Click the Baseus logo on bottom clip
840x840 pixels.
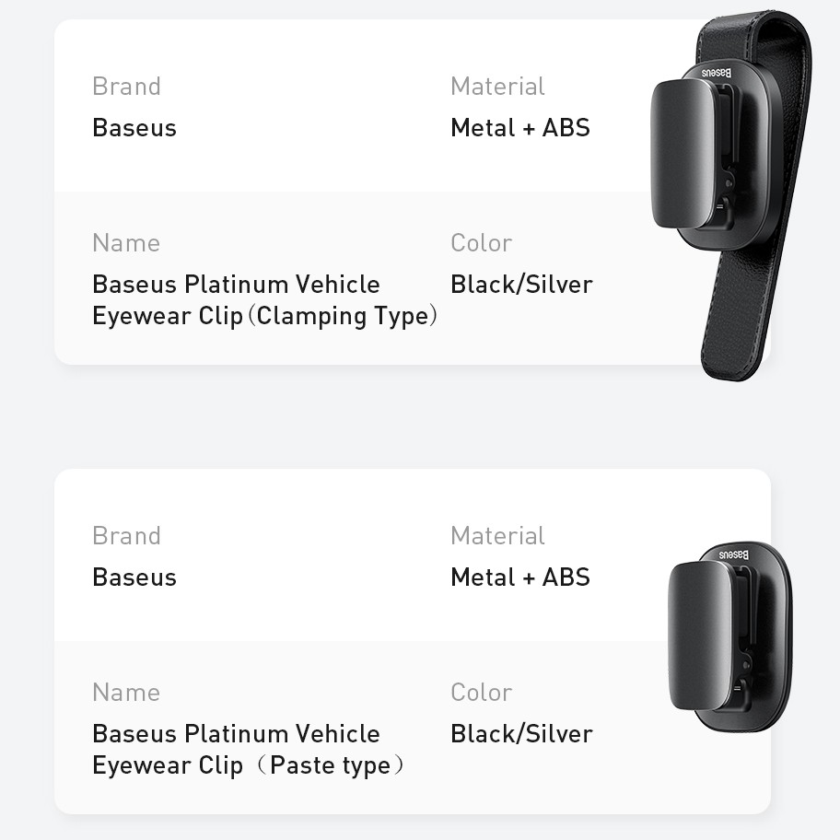[x=734, y=554]
